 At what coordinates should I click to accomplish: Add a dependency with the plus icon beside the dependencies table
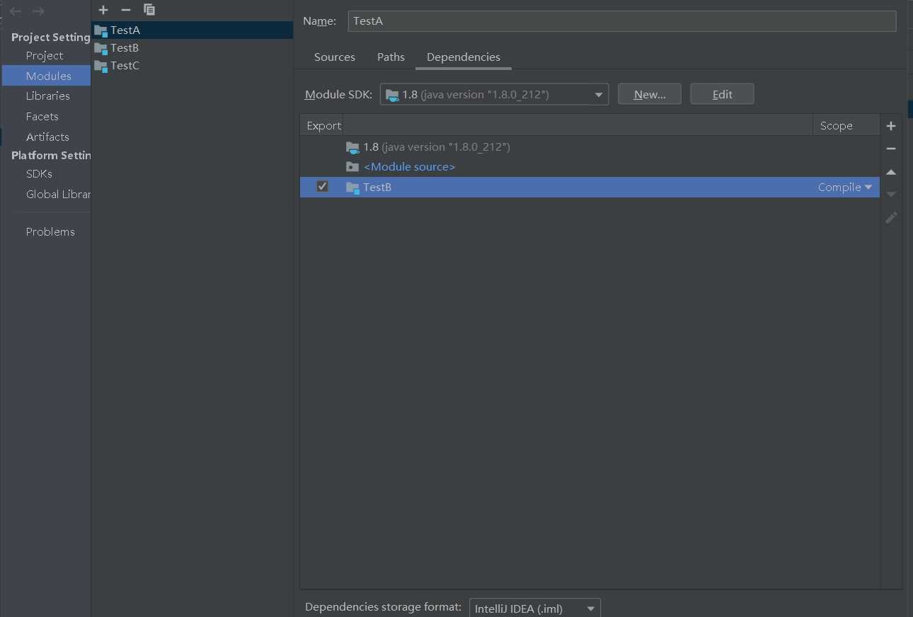[x=891, y=126]
